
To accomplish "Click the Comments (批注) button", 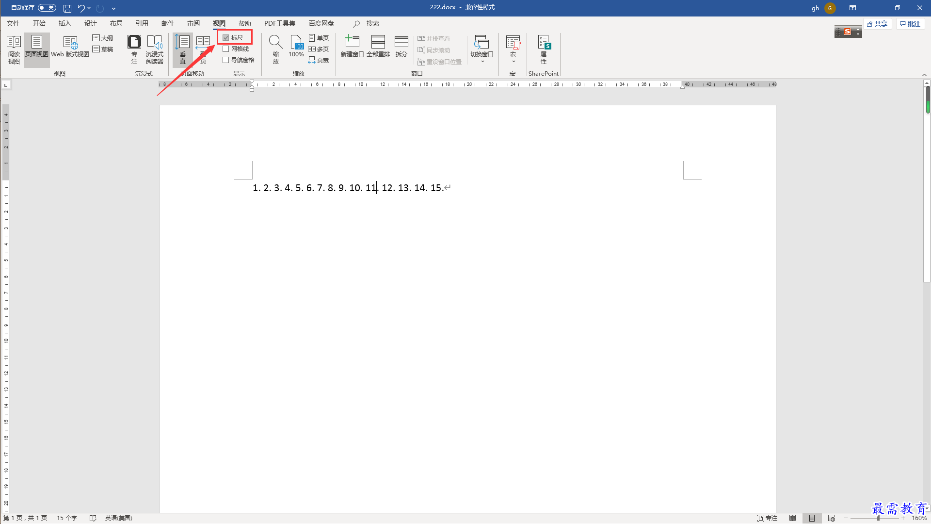I will point(910,24).
